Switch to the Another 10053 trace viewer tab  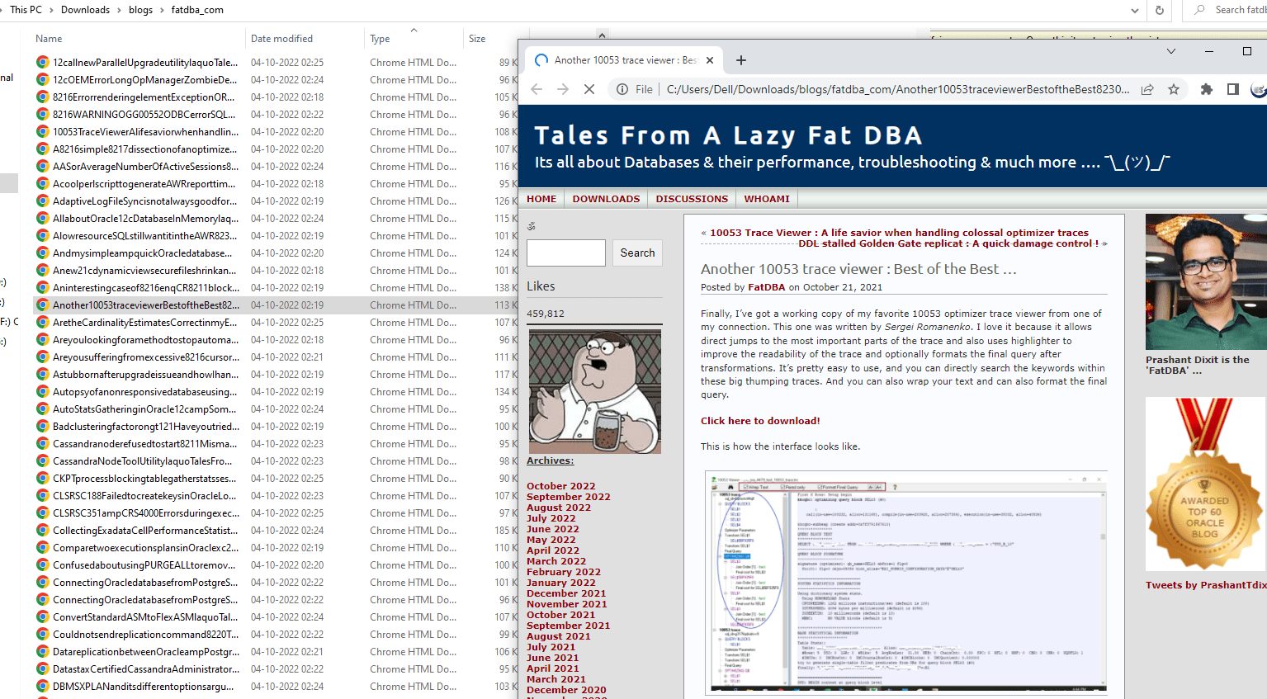click(625, 60)
